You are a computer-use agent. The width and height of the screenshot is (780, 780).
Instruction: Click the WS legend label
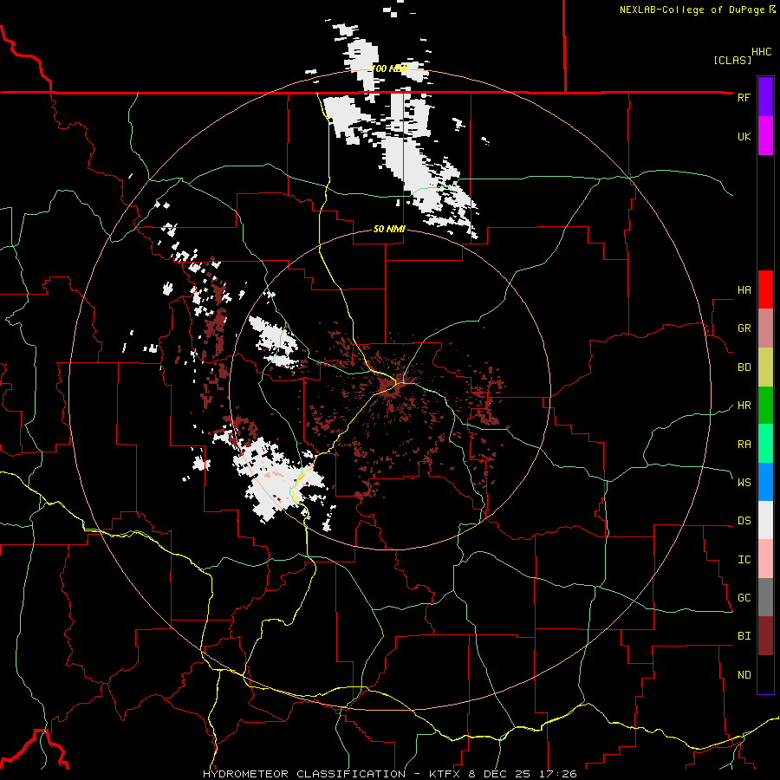click(744, 482)
